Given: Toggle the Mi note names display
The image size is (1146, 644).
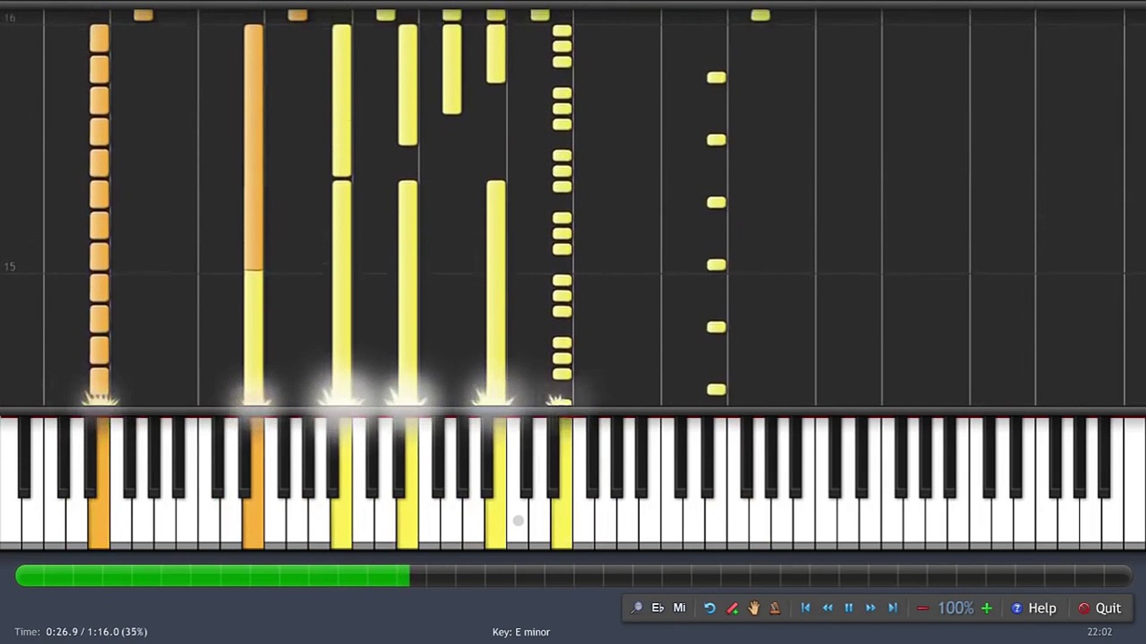Looking at the screenshot, I should coord(679,608).
